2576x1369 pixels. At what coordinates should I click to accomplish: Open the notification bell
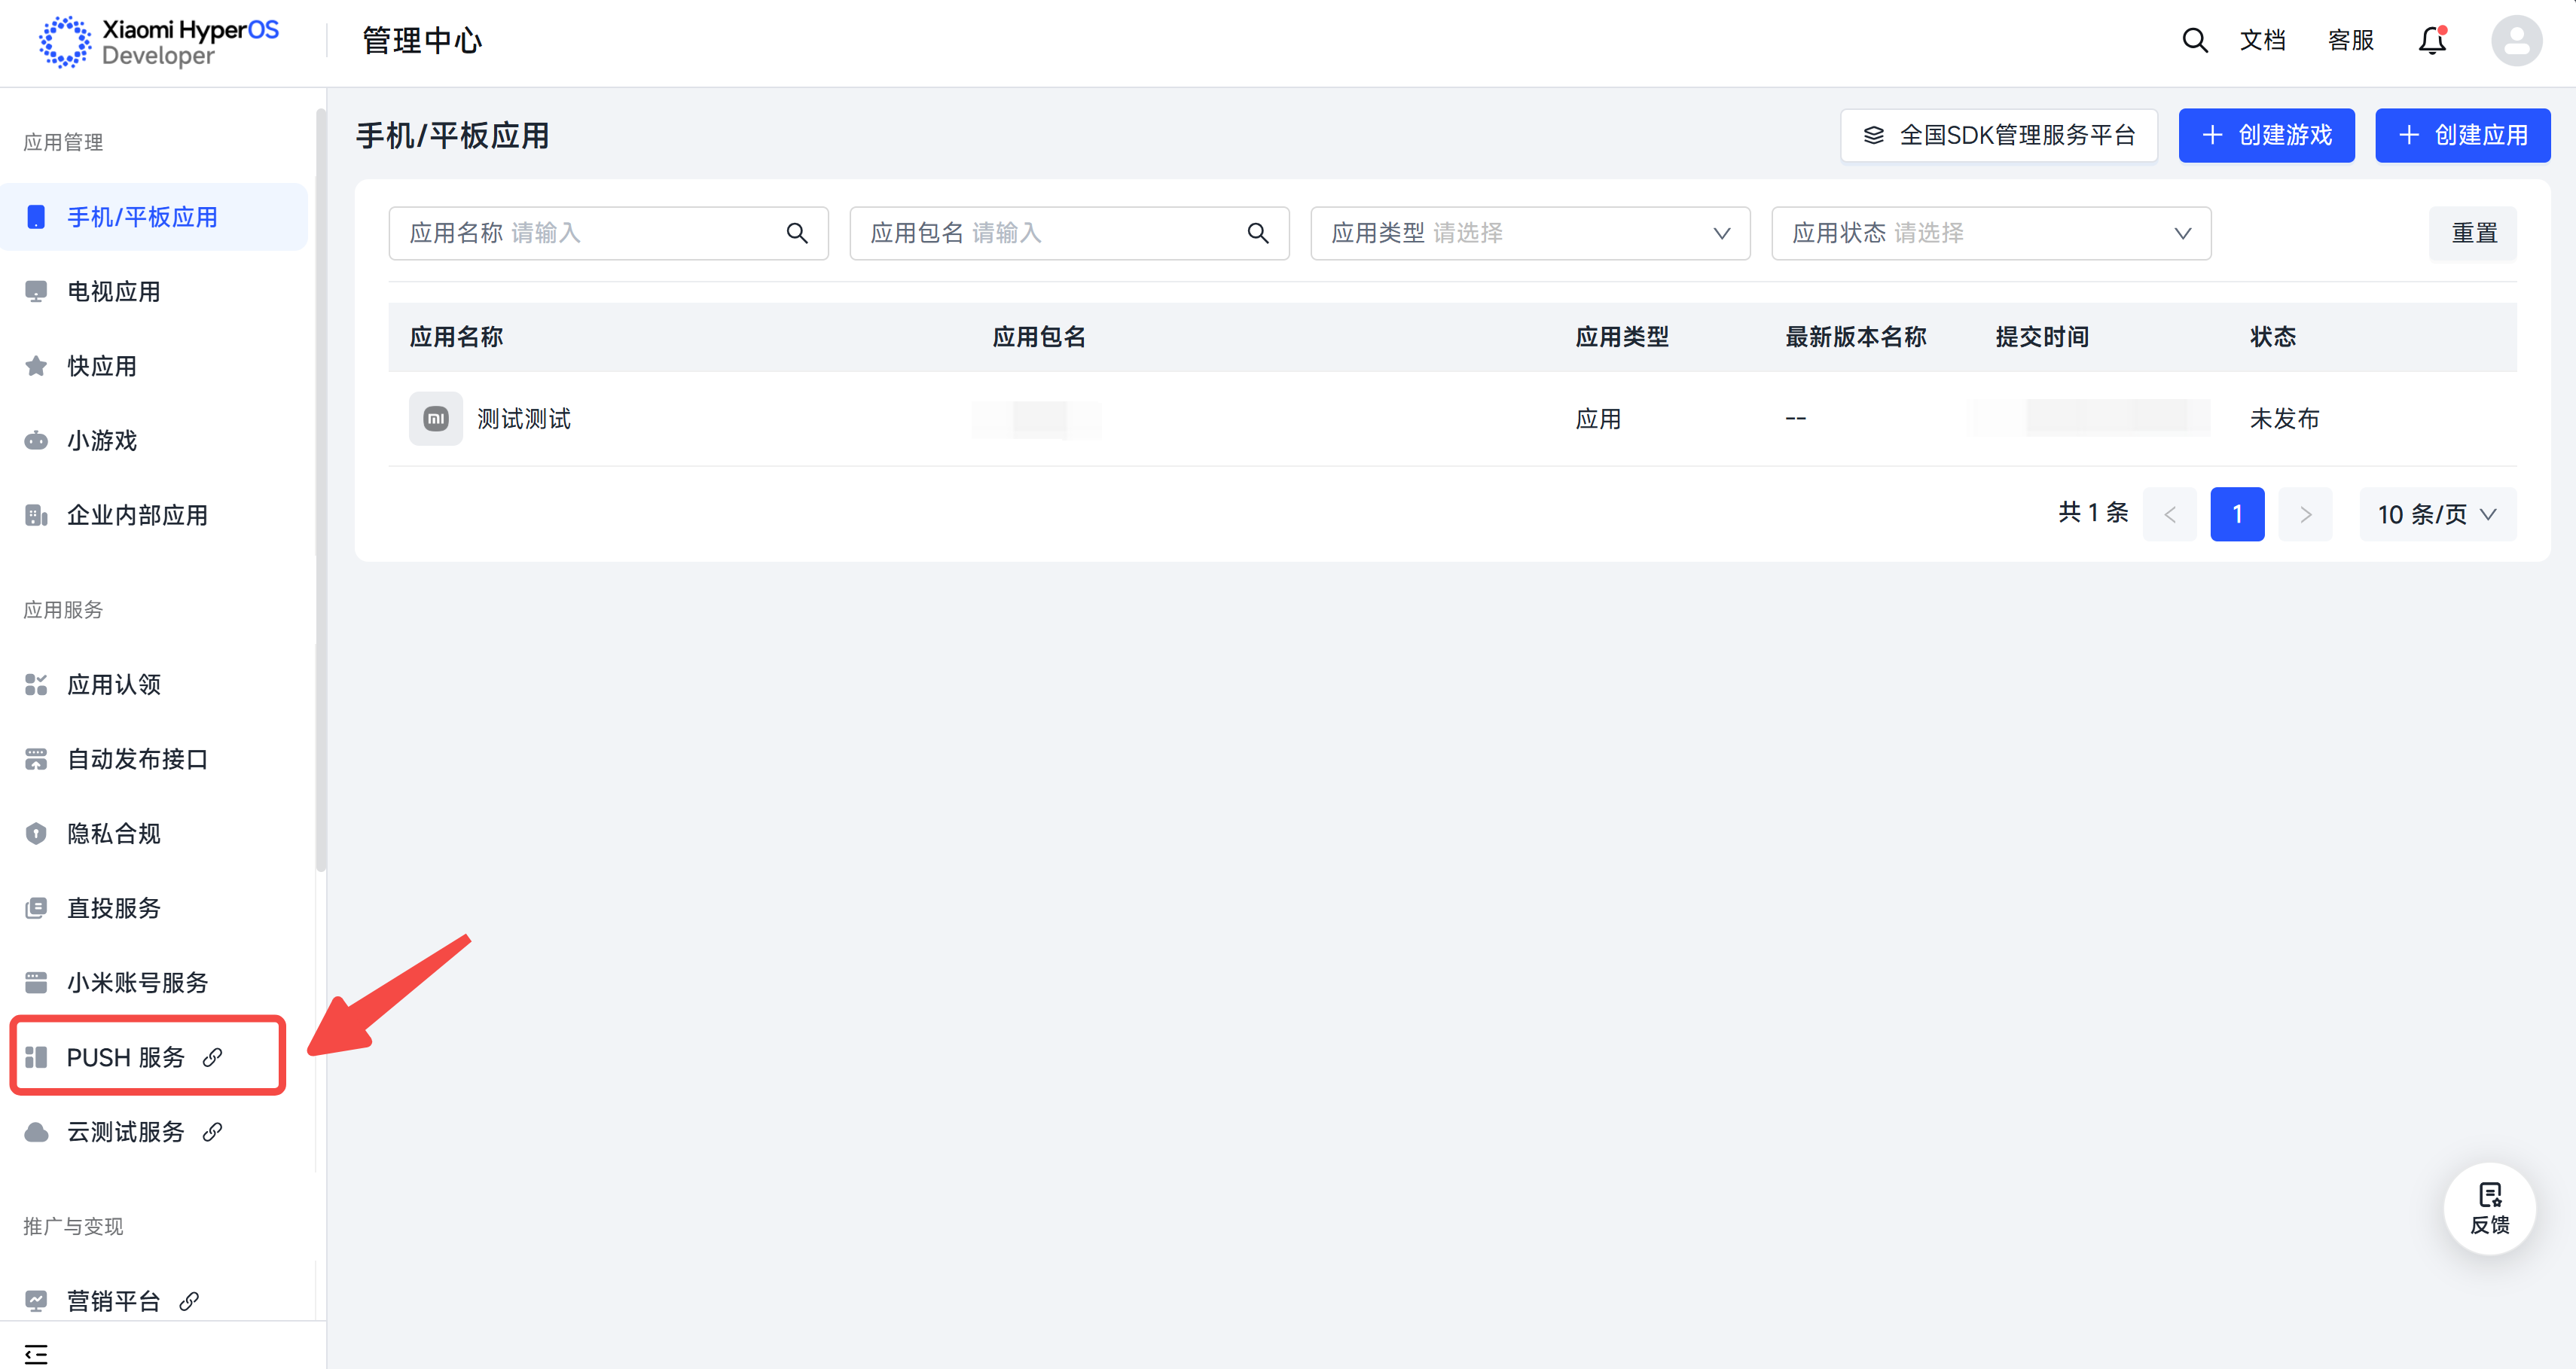click(x=2432, y=40)
